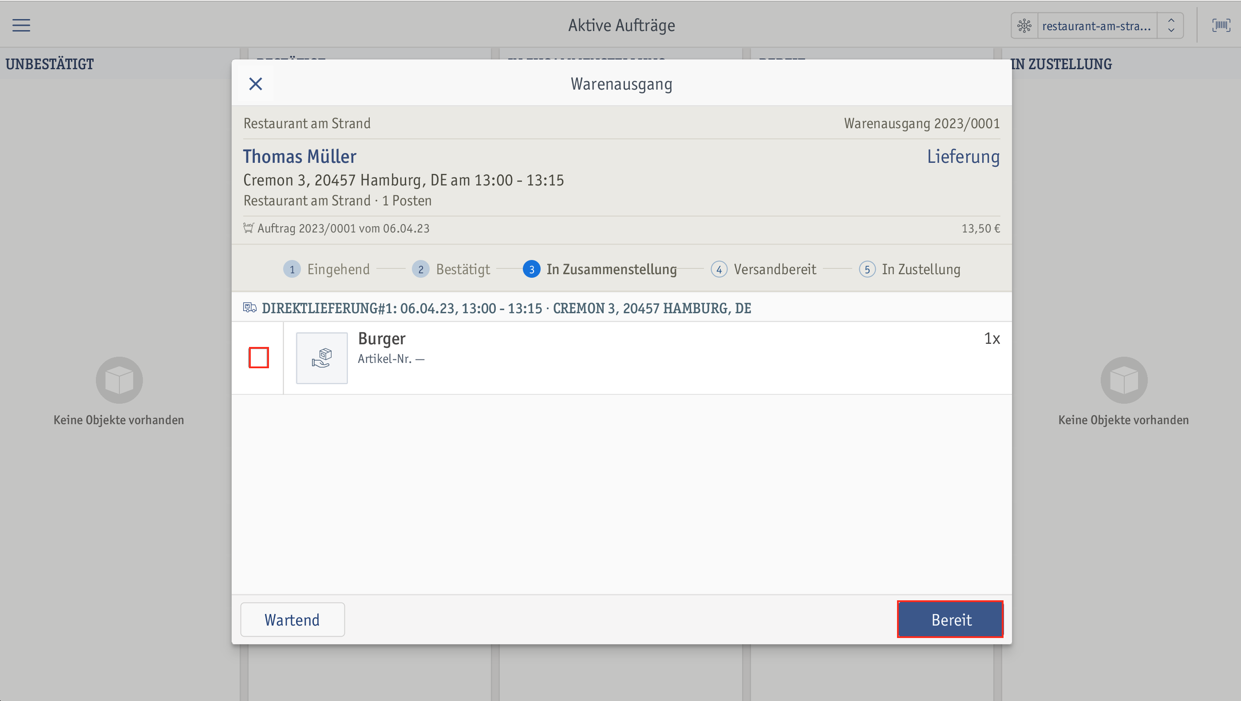Click the UNBESTÄTIGT column header
Screen dimensions: 1241x701
pos(50,63)
